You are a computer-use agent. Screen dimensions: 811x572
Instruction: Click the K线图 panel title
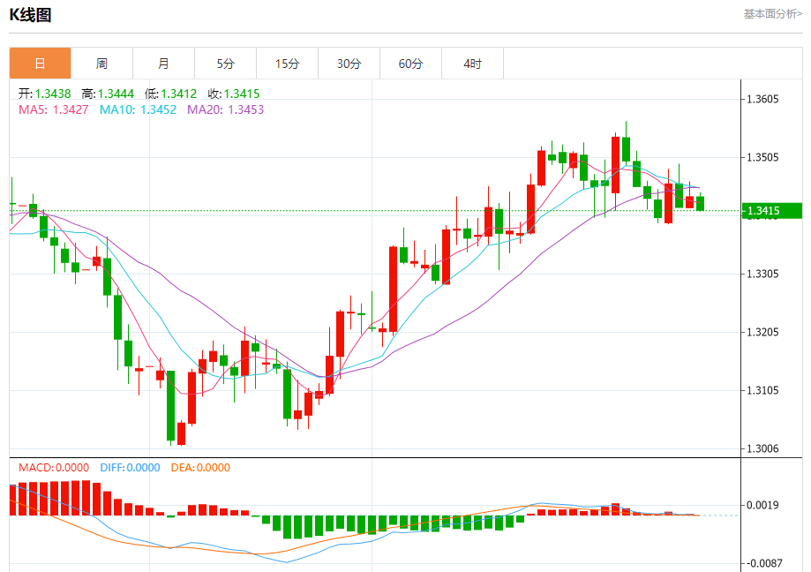coord(30,15)
